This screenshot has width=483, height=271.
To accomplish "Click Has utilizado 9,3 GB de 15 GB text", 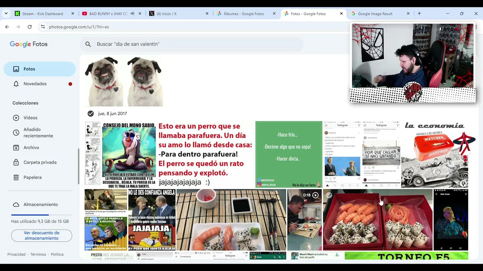I will click(x=40, y=221).
